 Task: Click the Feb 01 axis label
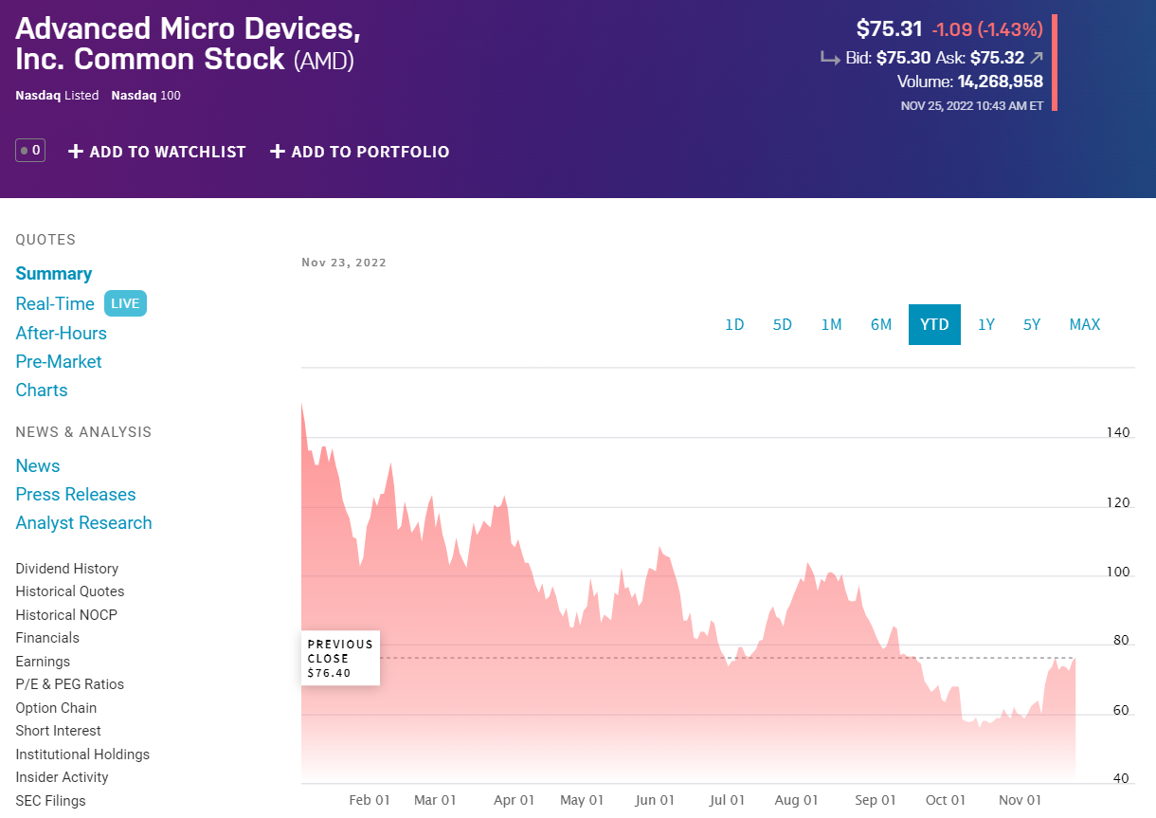coord(370,801)
